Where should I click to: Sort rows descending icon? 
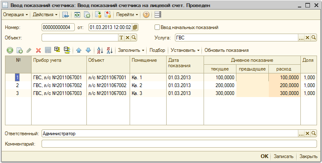tap(109, 50)
